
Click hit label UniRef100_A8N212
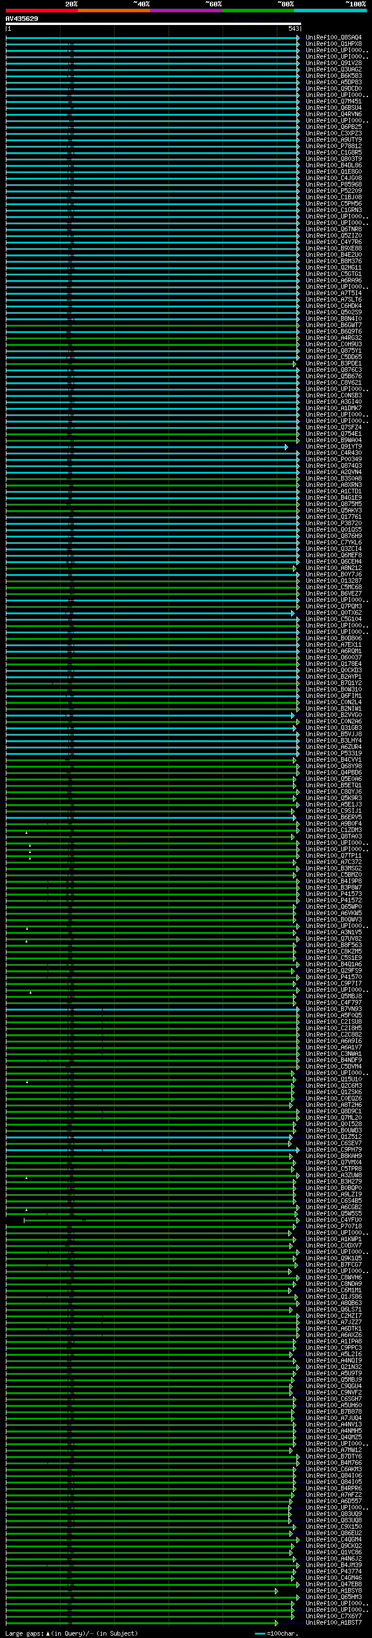point(334,568)
